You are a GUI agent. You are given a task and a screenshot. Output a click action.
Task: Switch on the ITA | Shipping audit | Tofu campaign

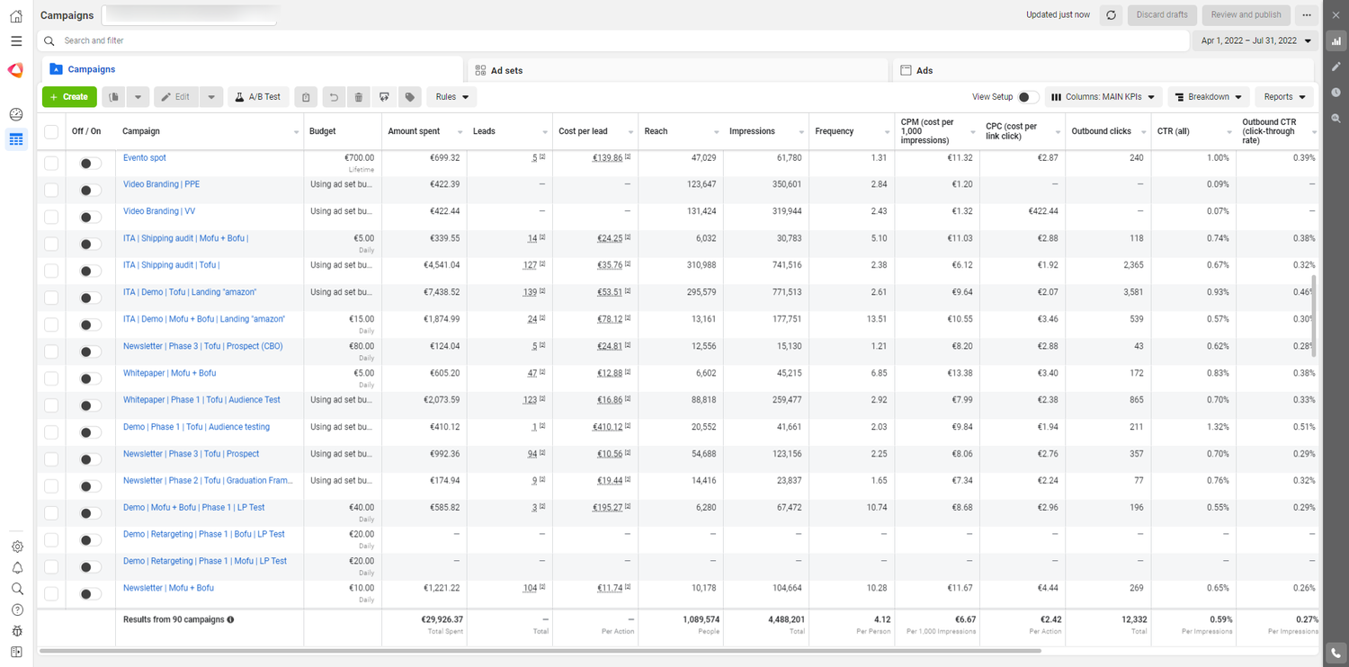point(90,271)
